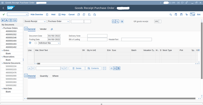The width and height of the screenshot is (203, 105).
Task: Click the first-page icon after Cancel
Action: [x=79, y=15]
